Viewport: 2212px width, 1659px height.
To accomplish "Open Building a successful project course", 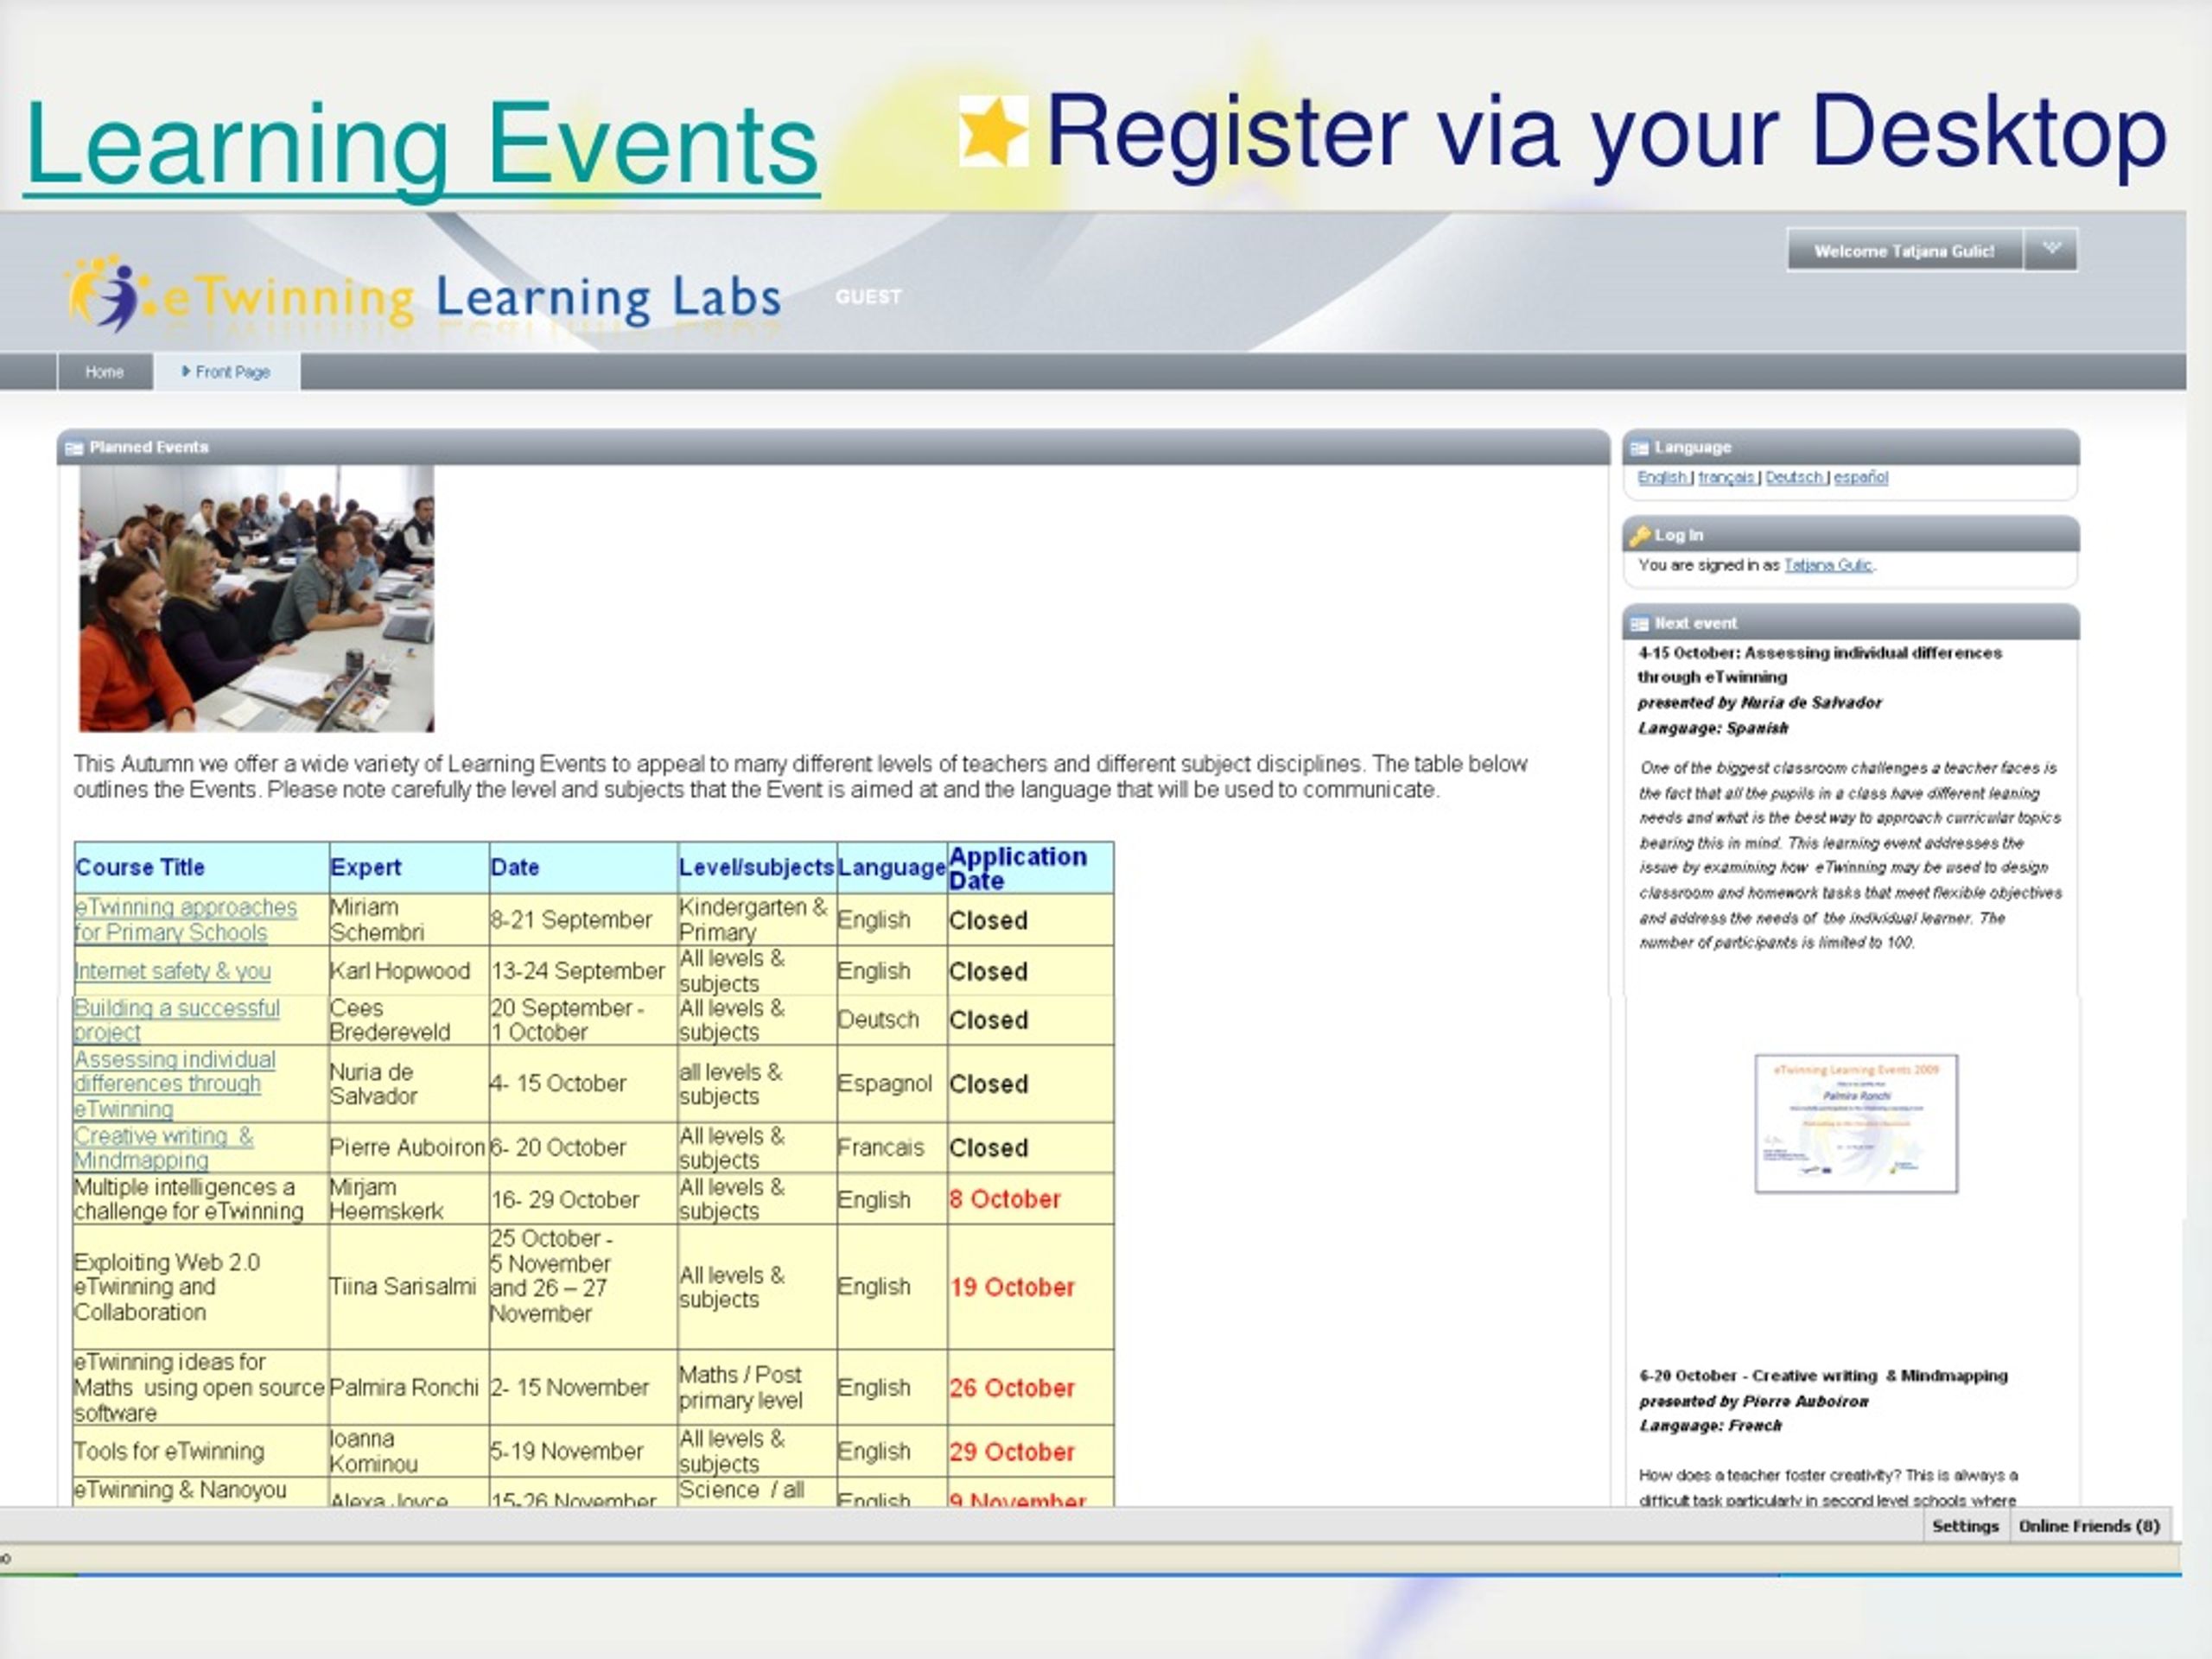I will [x=177, y=1020].
